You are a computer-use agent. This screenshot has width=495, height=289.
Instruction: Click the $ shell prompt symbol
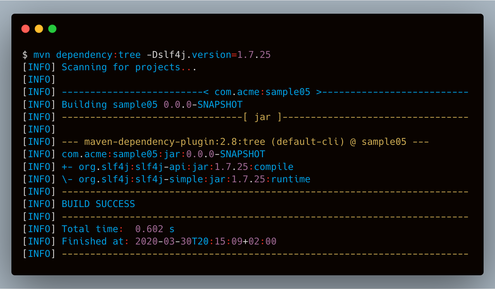tap(25, 55)
